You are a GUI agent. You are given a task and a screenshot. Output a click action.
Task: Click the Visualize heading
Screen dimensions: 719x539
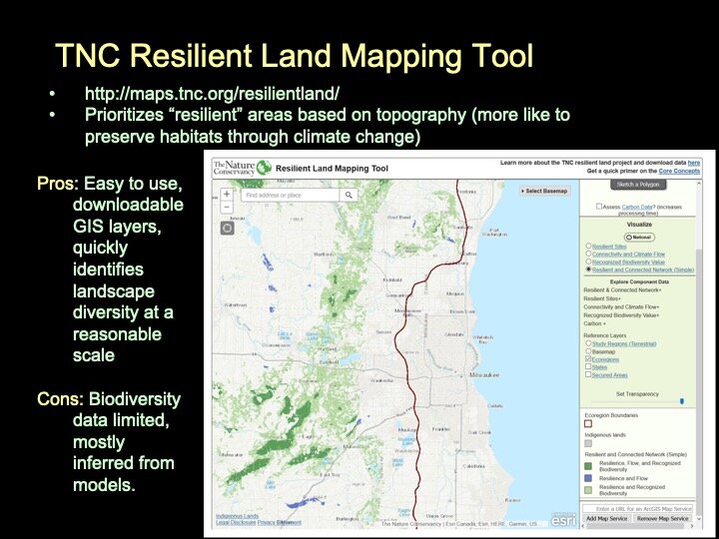pos(639,225)
